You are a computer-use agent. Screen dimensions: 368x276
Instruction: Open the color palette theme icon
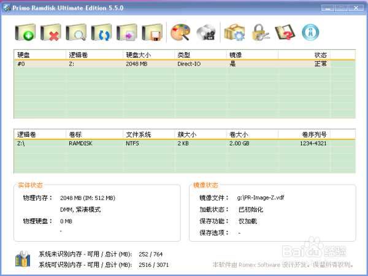pos(180,33)
